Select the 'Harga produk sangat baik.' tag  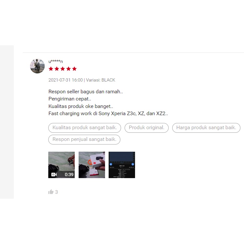pos(206,128)
